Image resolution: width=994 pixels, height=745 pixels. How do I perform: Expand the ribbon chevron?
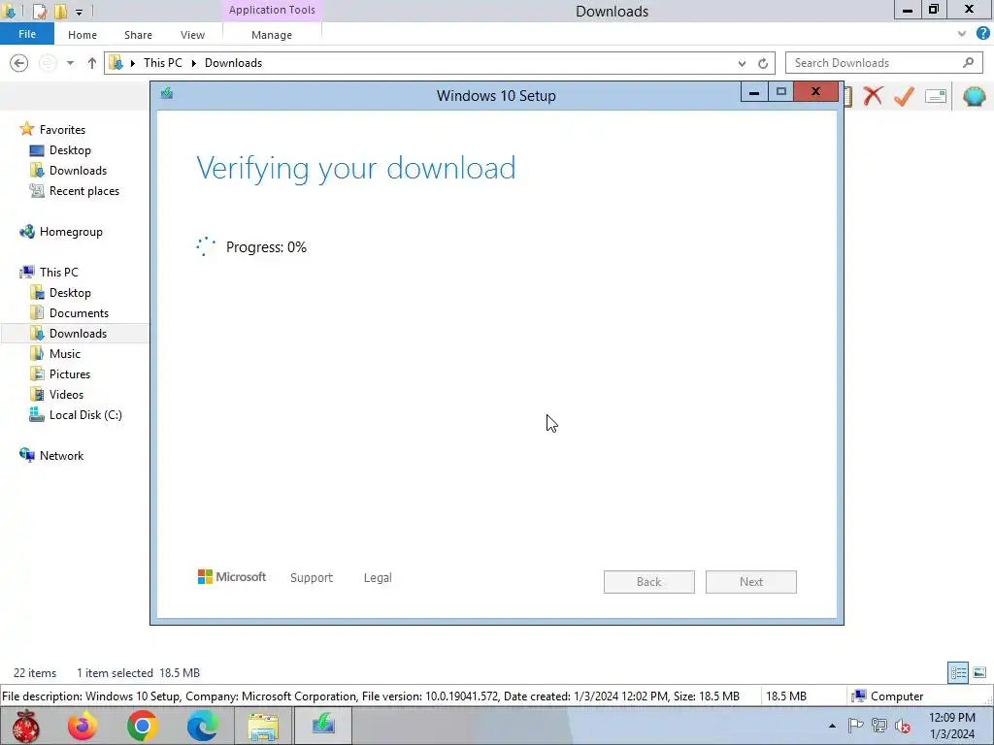(x=962, y=34)
